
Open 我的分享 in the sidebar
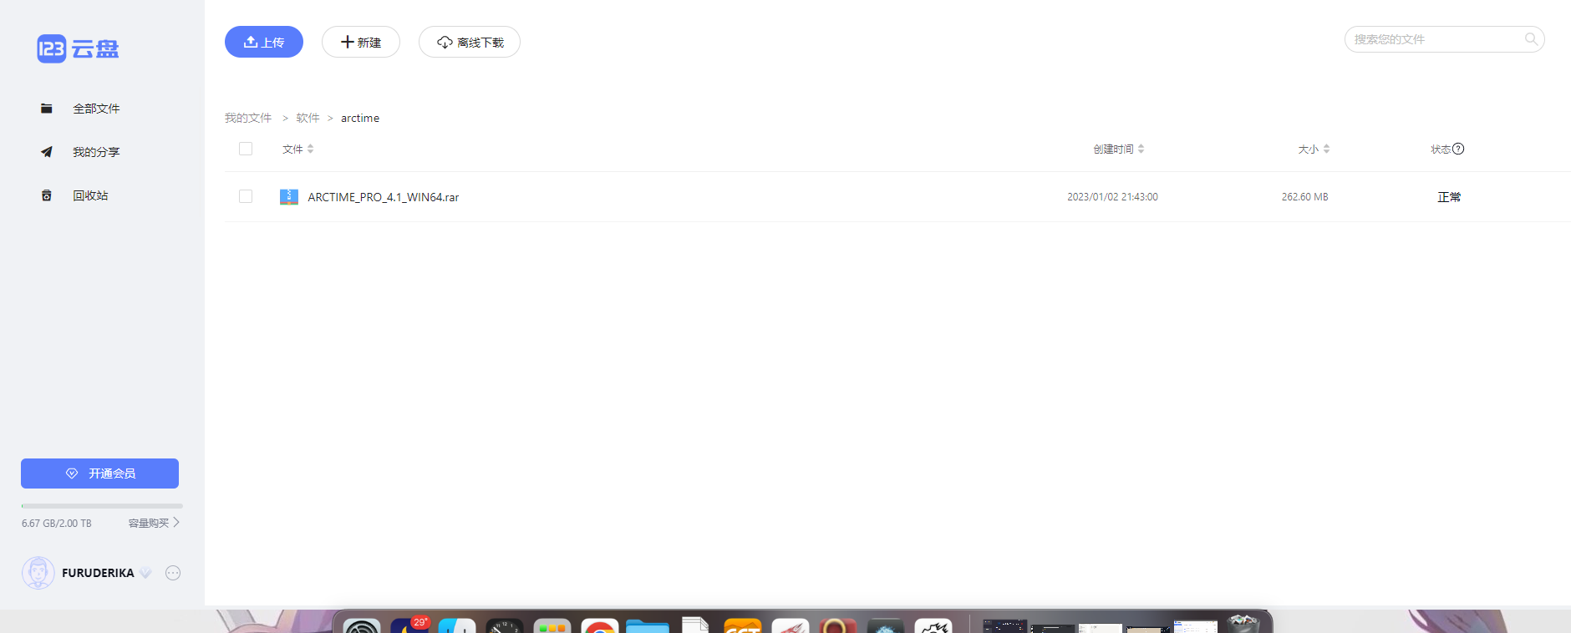(96, 152)
